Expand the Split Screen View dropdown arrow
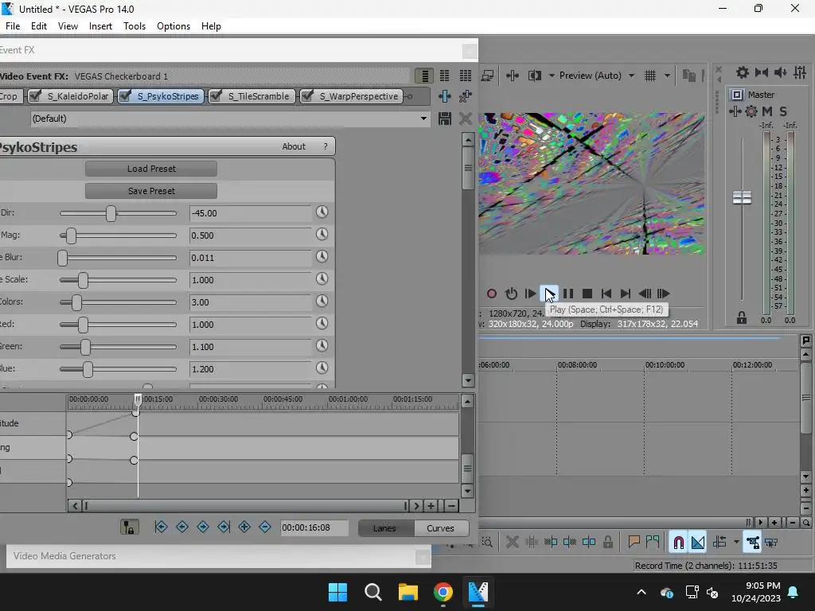815x611 pixels. coord(552,76)
